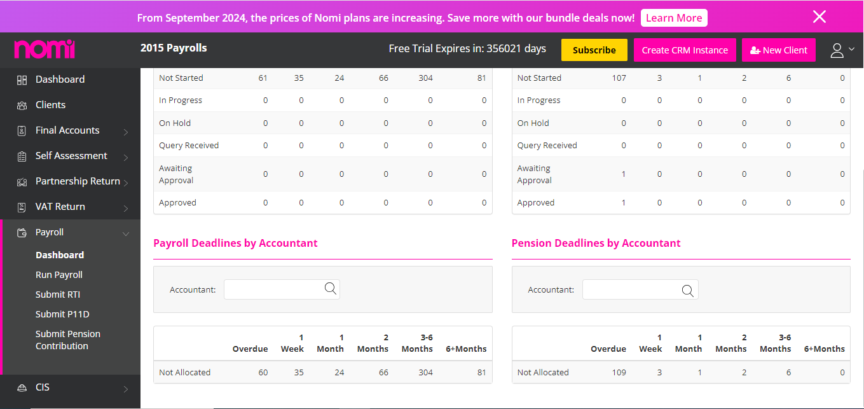
Task: Close the price increase banner
Action: (819, 17)
